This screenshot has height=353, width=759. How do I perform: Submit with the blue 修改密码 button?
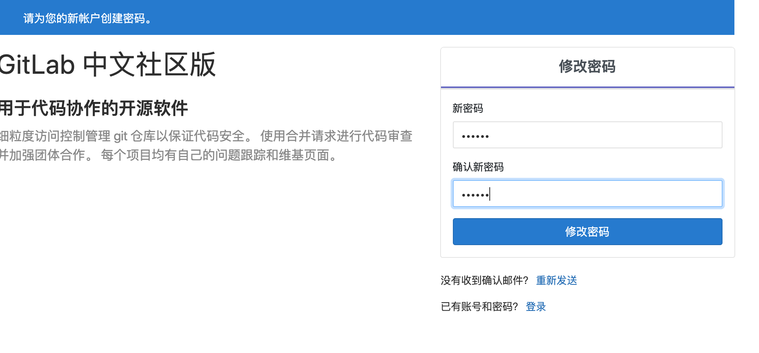[x=587, y=232]
